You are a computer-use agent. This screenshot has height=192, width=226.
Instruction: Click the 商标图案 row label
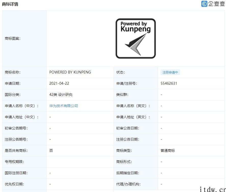13,38
